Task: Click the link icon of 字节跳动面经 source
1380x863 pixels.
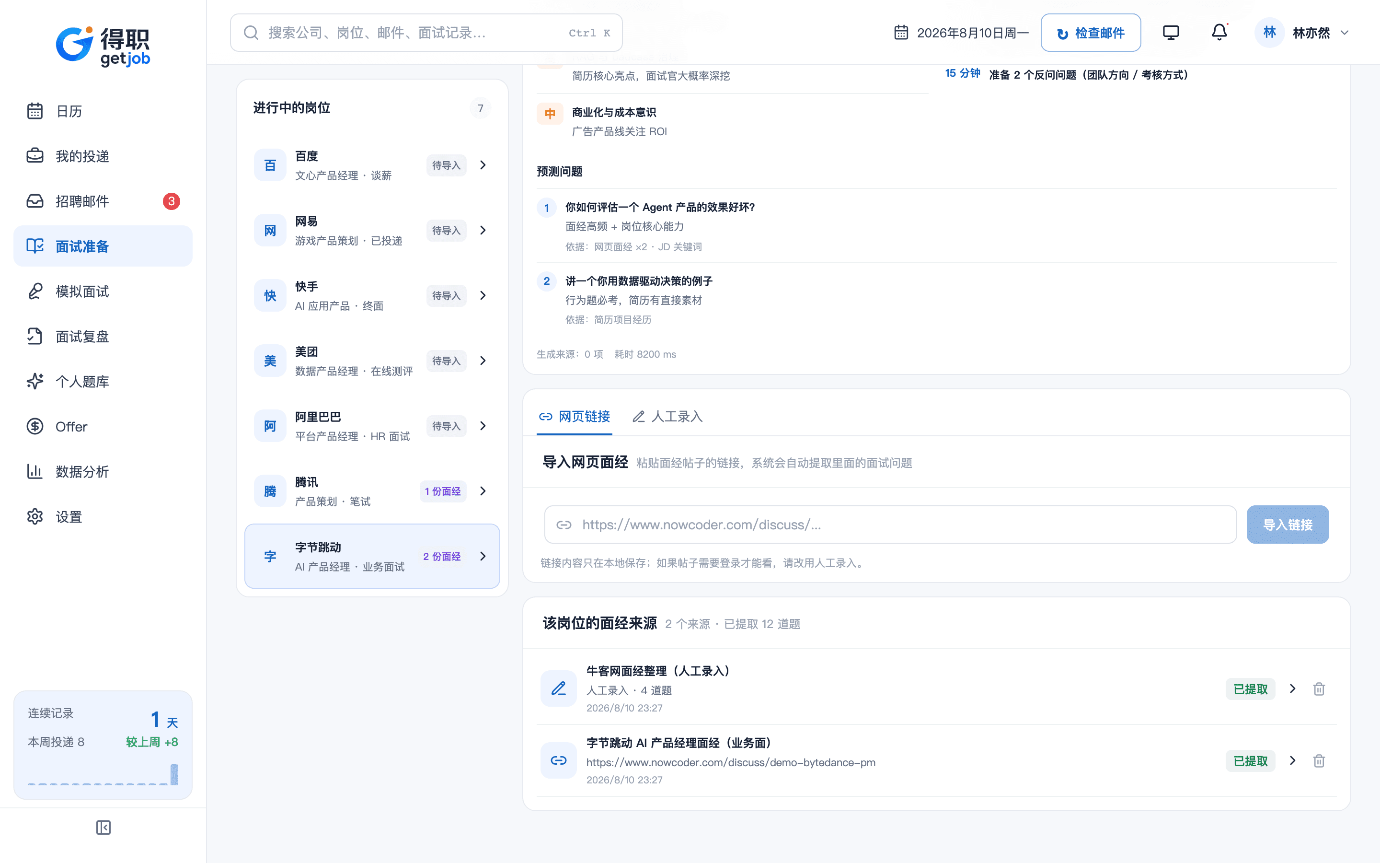Action: 558,760
